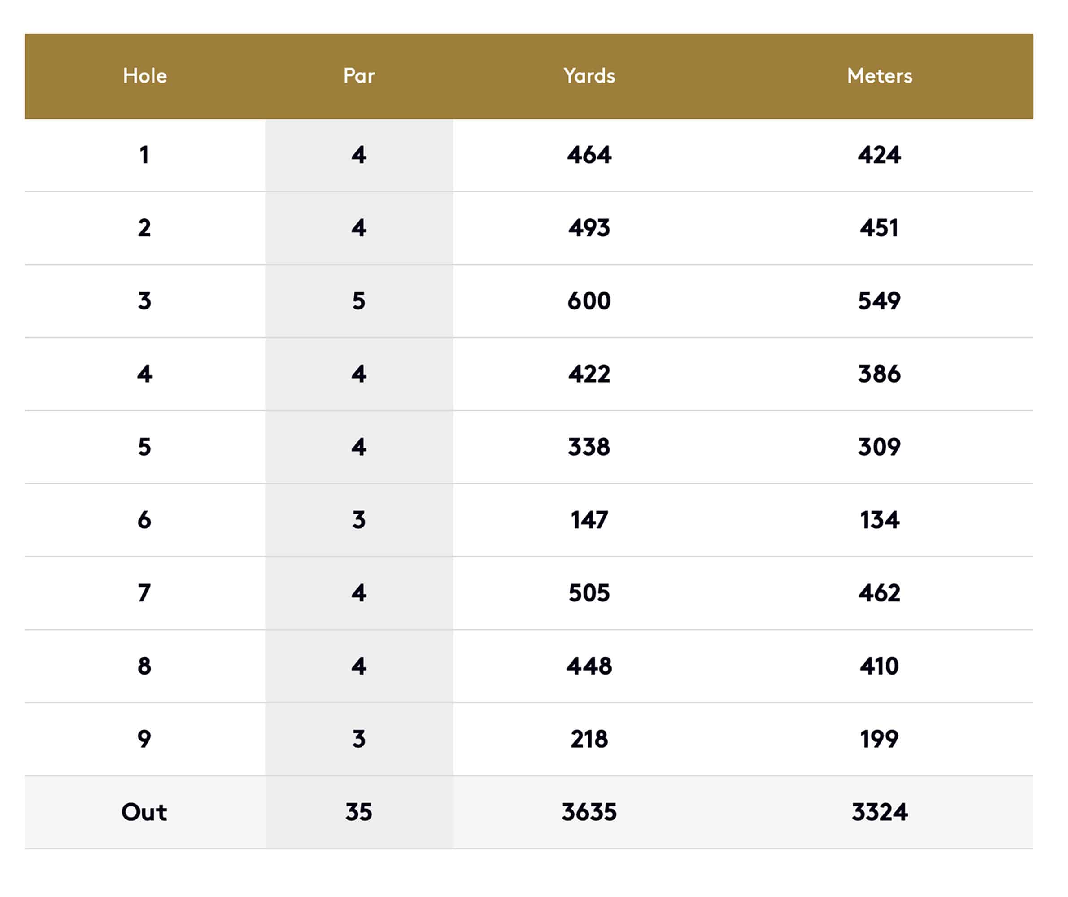1068x897 pixels.
Task: Select the 147 yards value
Action: [589, 520]
